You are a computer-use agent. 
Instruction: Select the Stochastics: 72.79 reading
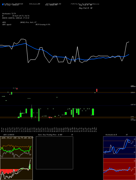[9, 14]
